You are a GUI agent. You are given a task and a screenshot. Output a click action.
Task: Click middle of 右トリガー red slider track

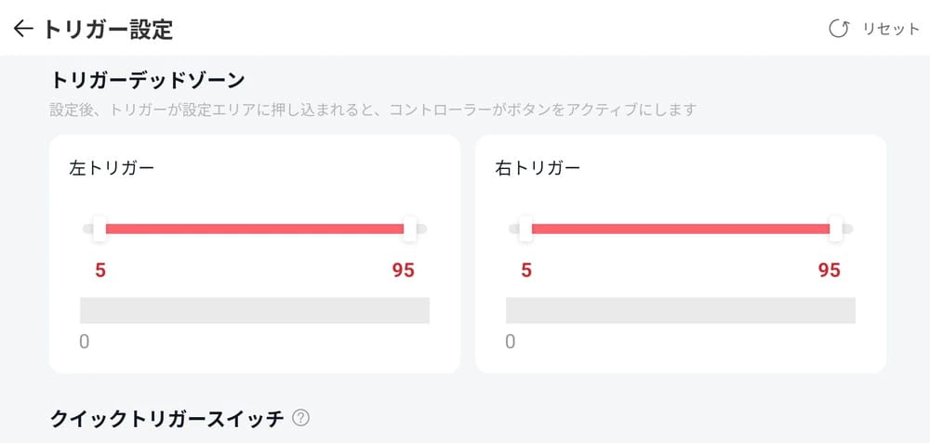tap(680, 228)
